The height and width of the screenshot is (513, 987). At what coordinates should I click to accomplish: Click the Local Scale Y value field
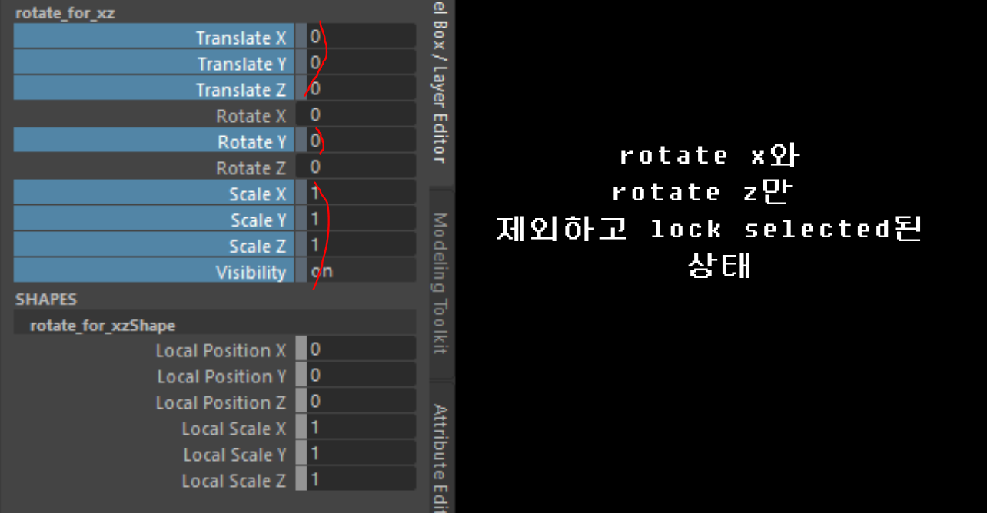pyautogui.click(x=361, y=454)
